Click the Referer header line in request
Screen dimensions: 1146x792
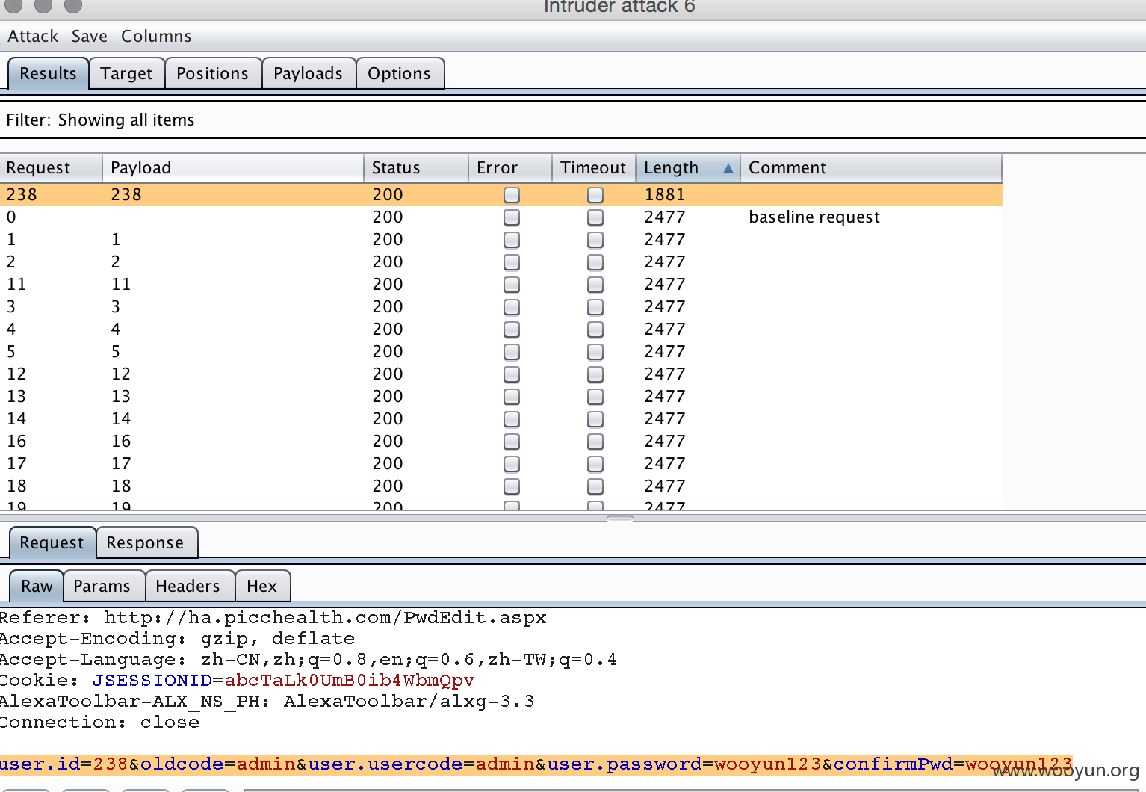tap(273, 618)
